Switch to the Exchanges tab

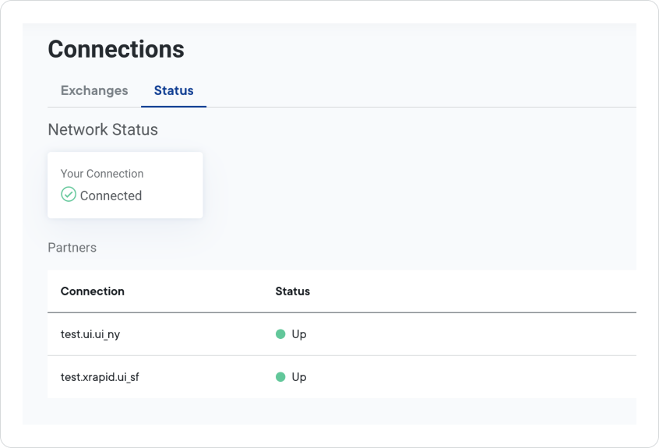coord(94,90)
